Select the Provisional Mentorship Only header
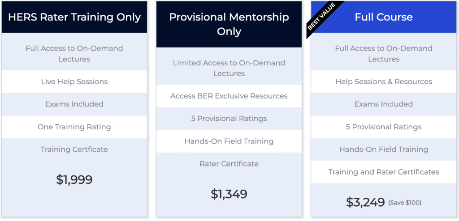Viewport: 459px width, 221px height. [x=229, y=24]
